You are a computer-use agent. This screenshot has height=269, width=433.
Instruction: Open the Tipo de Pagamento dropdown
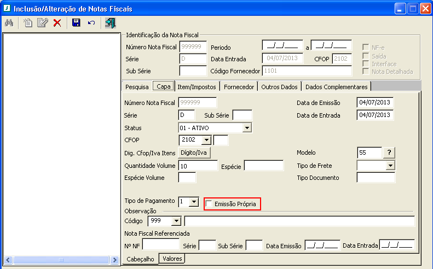[x=193, y=202]
